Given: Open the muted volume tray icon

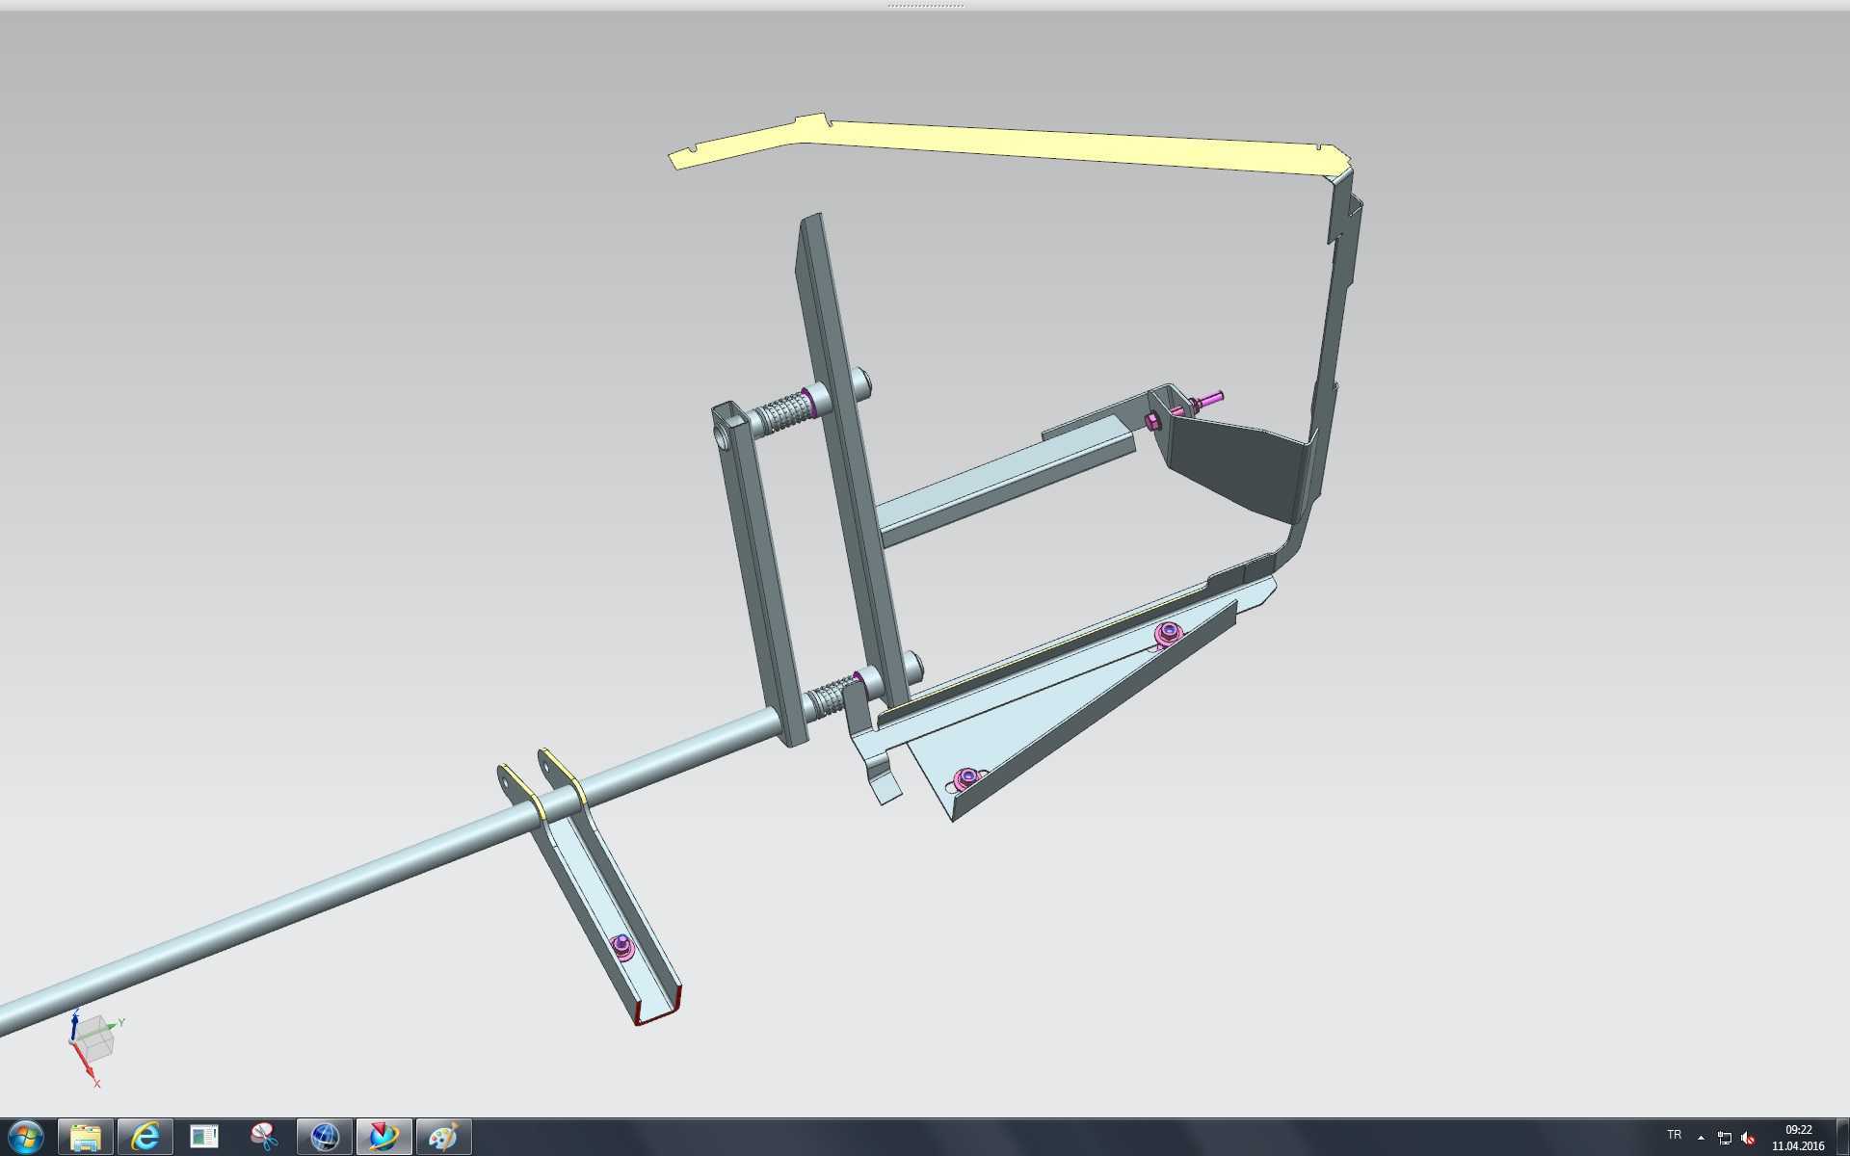Looking at the screenshot, I should (1748, 1138).
